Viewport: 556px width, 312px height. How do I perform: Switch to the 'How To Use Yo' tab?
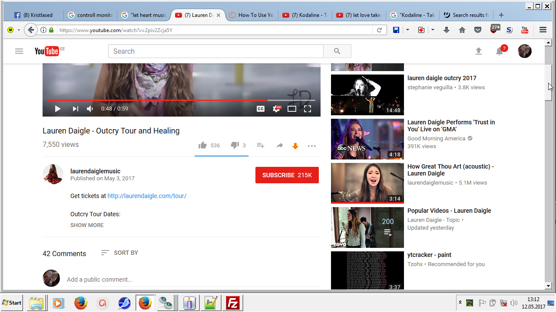pos(251,15)
